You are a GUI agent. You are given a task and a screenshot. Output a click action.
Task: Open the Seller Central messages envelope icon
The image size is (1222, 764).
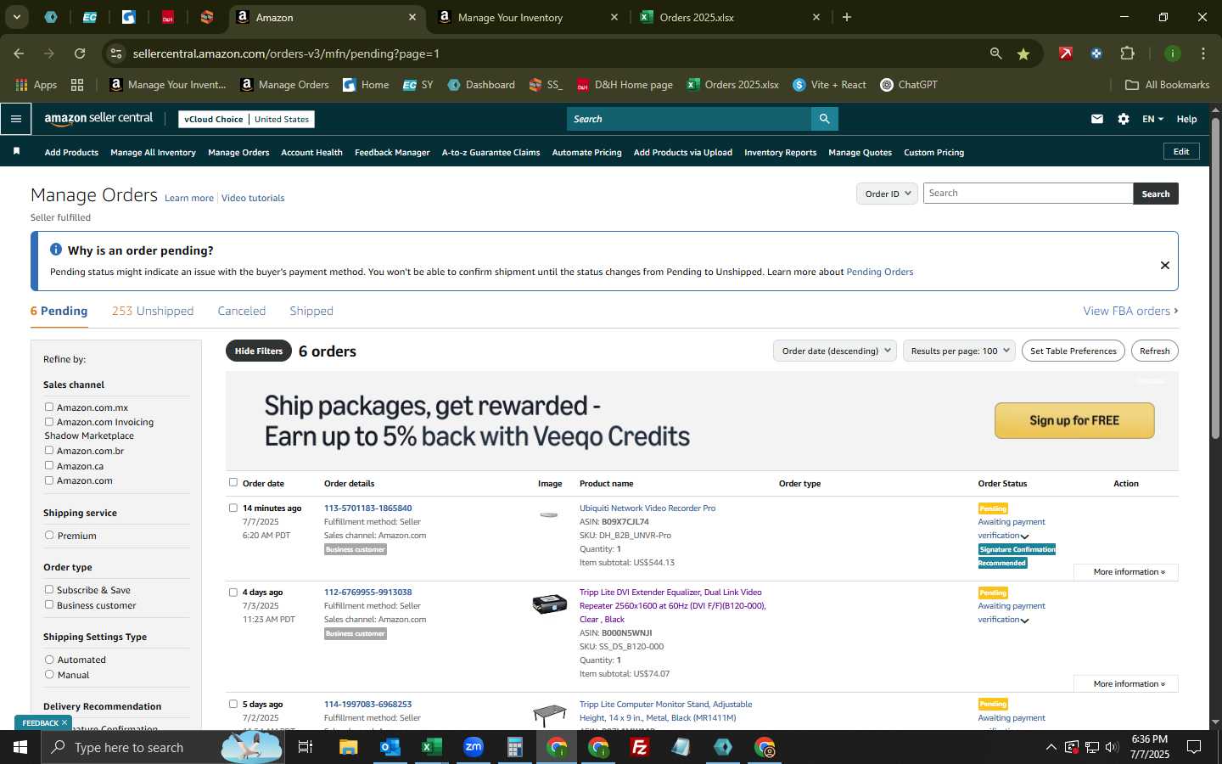tap(1097, 119)
